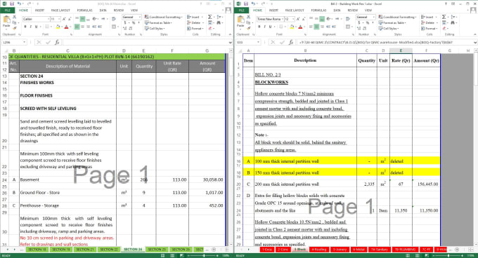
Task: Click Insert Function fx in left window
Action: (57, 42)
